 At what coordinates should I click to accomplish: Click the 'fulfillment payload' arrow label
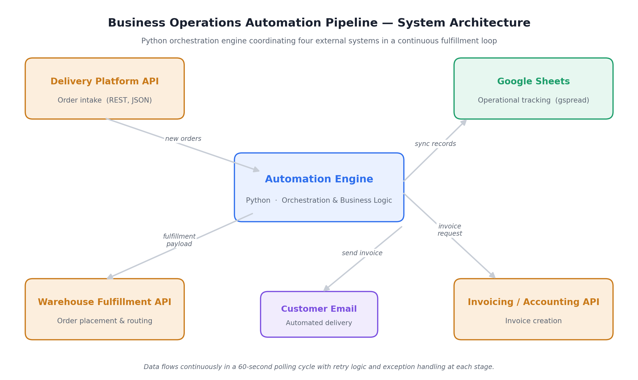pyautogui.click(x=179, y=240)
